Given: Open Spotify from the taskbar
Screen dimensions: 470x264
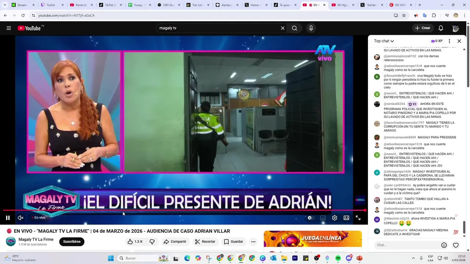Looking at the screenshot, I should (338, 258).
